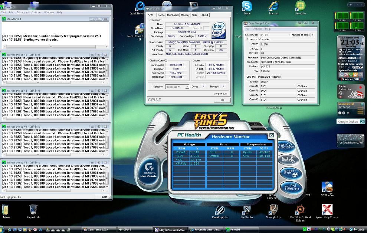Image resolution: width=374 pixels, height=233 pixels.
Task: Open the EasyTune5 PC Health section
Action: coord(292,188)
